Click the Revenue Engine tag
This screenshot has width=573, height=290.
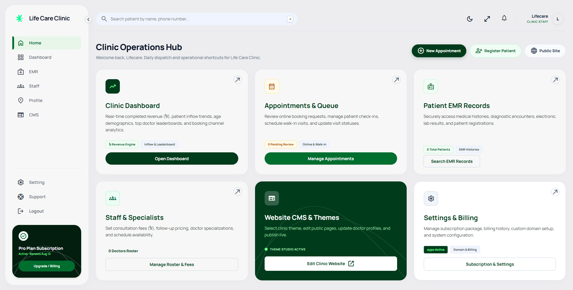click(x=122, y=144)
